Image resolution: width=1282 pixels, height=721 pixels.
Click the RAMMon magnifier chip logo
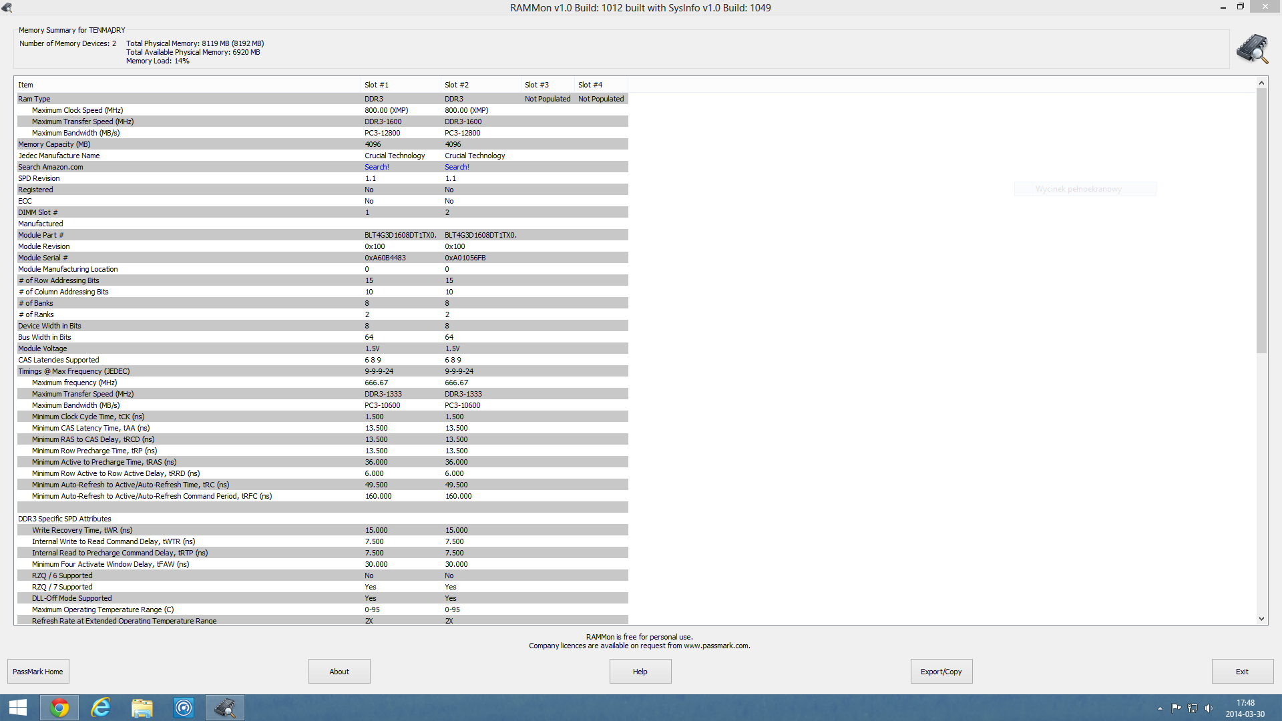(x=1252, y=49)
